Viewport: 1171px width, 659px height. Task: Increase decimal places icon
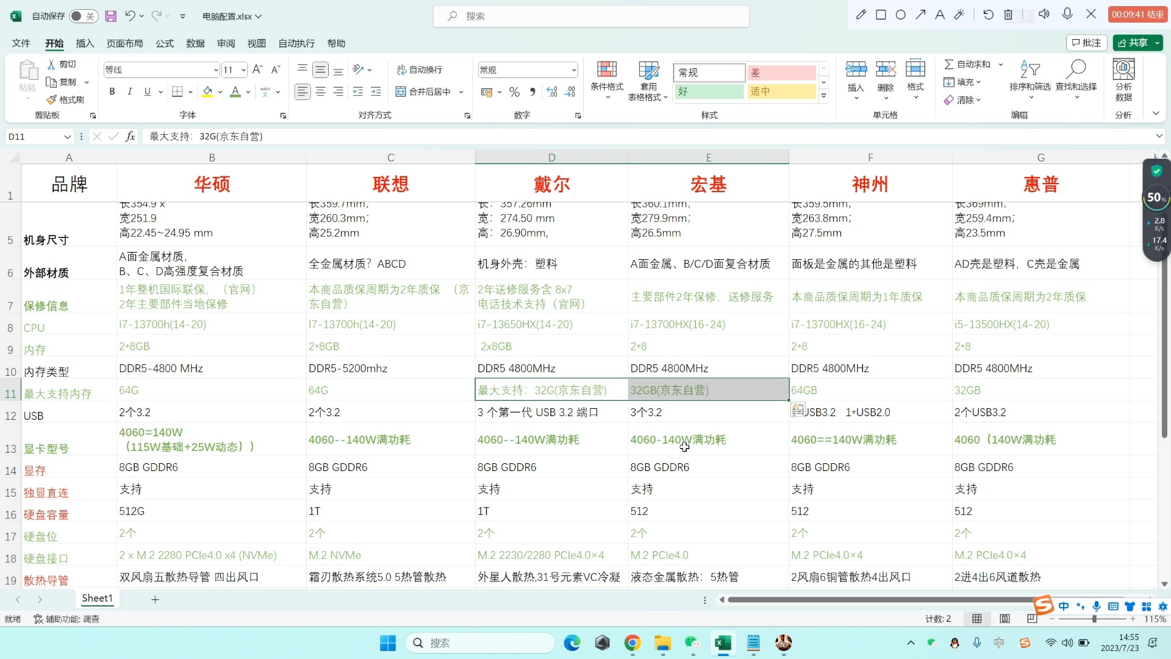pos(552,92)
